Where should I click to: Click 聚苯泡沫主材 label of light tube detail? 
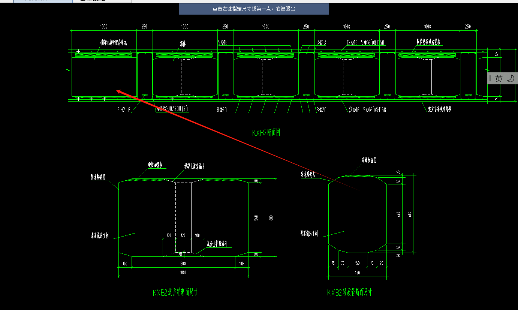[309, 233]
